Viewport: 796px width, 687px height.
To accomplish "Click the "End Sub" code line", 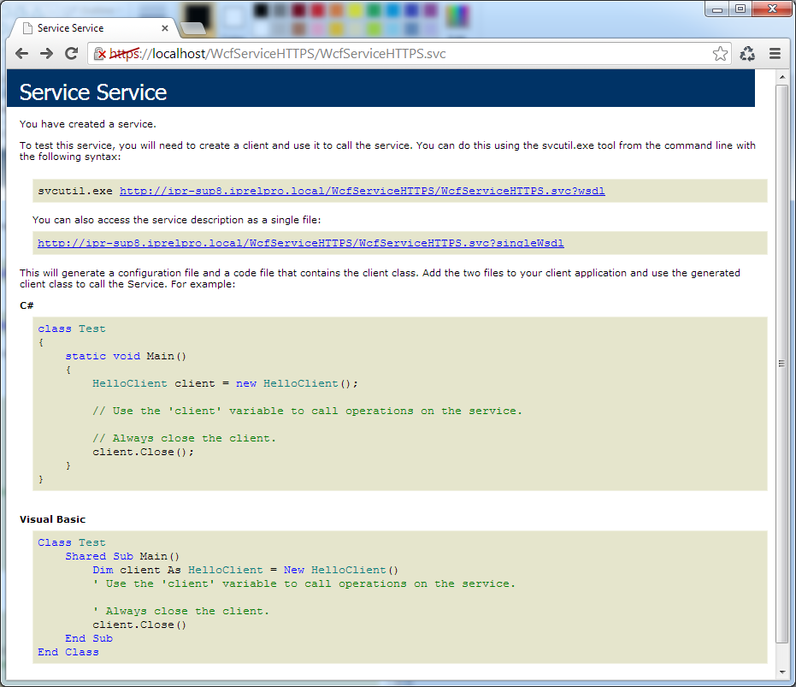I will coord(89,638).
